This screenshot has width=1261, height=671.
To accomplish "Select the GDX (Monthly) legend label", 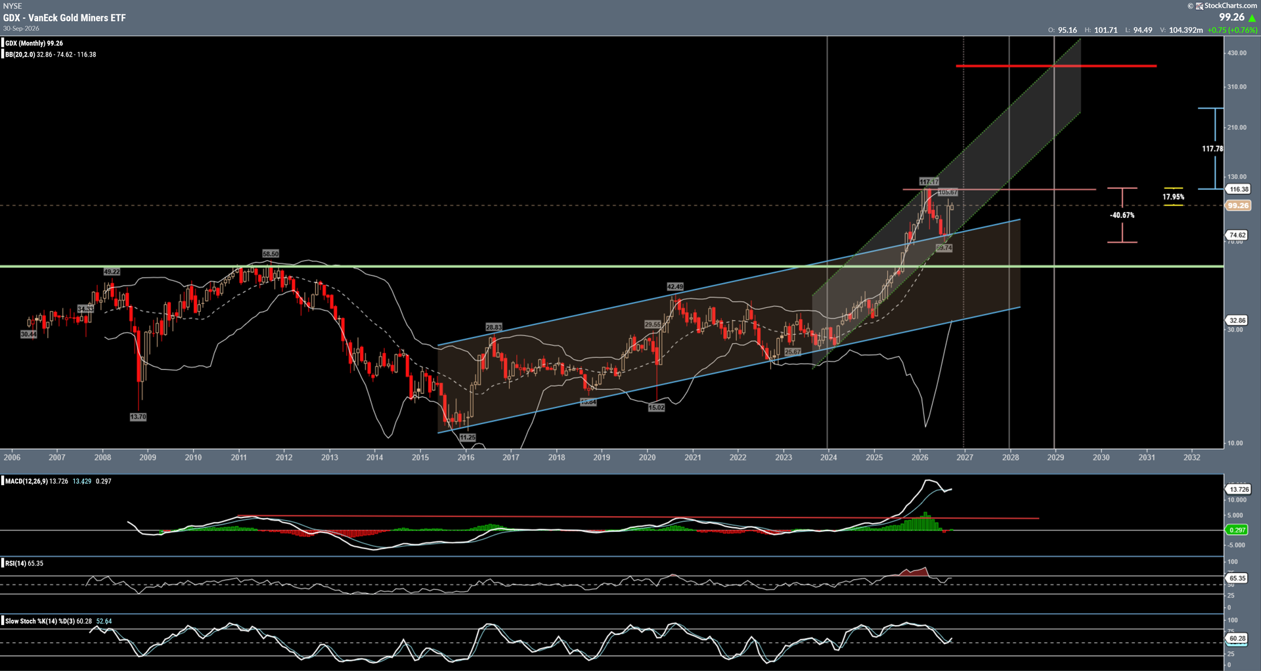I will click(34, 43).
